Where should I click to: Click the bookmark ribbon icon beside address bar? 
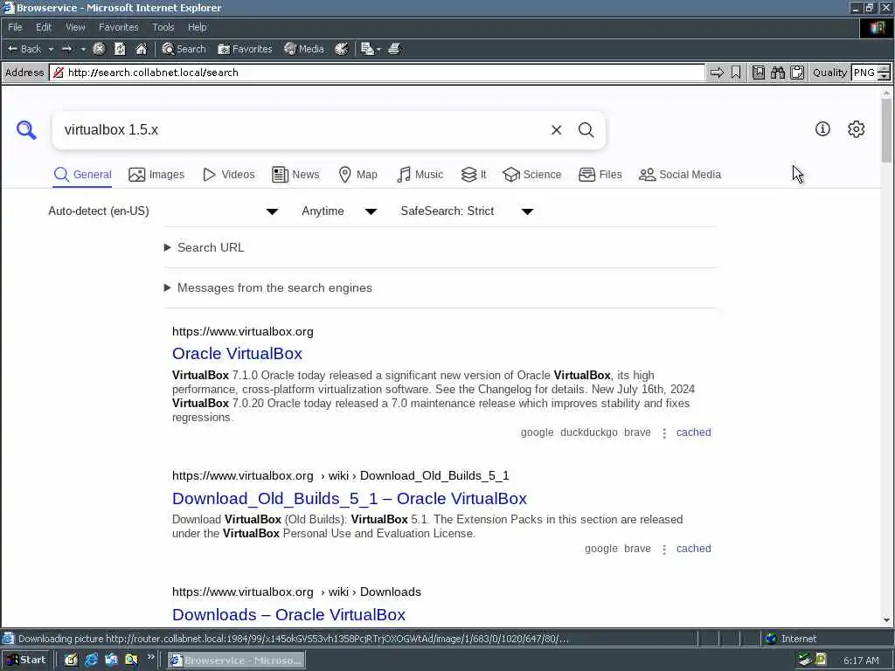click(736, 73)
